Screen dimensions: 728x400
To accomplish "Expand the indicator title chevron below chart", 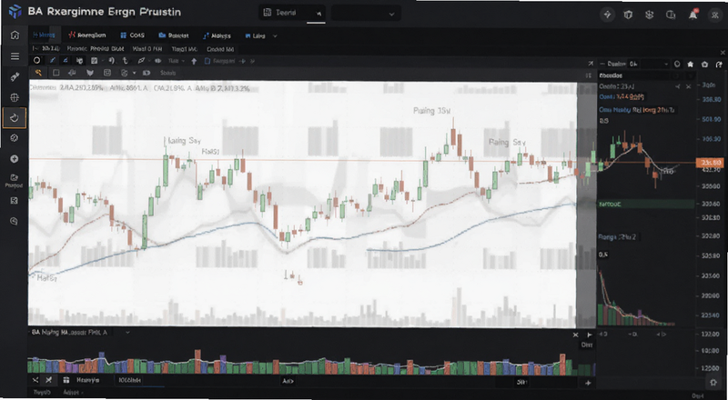I will (127, 332).
